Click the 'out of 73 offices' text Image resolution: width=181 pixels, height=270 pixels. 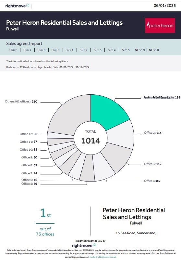coord(45,232)
